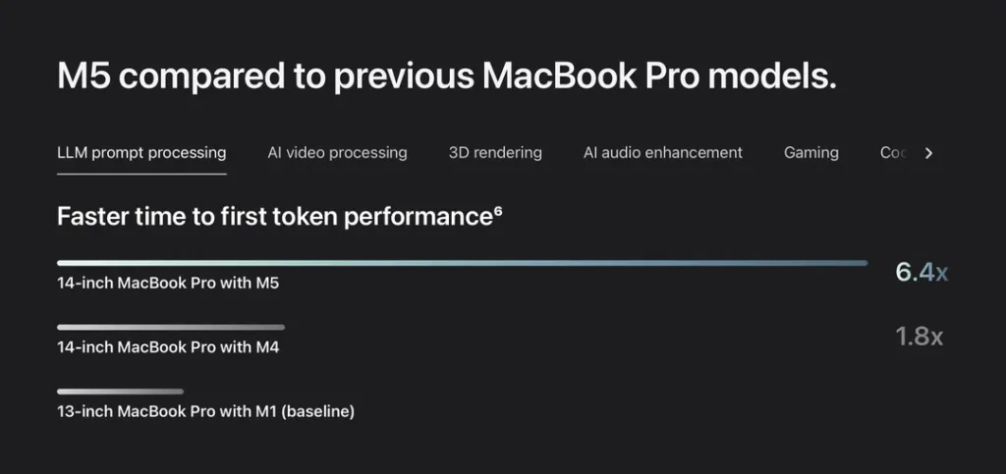Viewport: 1006px width, 474px height.
Task: Click the M5 compared to previous models heading
Action: pos(447,77)
